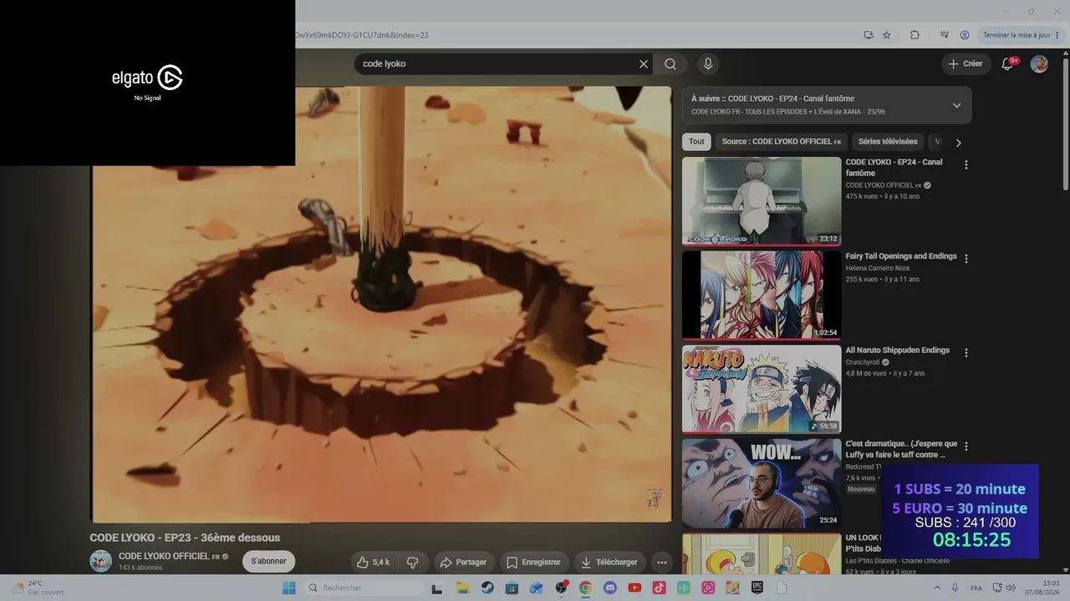Click the Naruto Shippuden thumbnail

762,389
